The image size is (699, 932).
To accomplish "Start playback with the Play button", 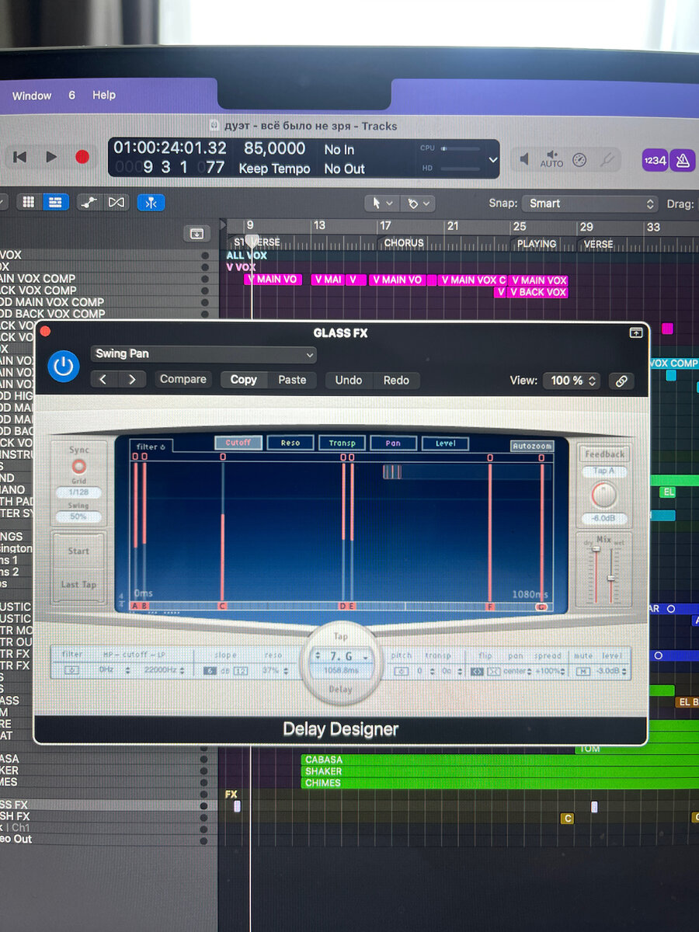I will [x=51, y=157].
